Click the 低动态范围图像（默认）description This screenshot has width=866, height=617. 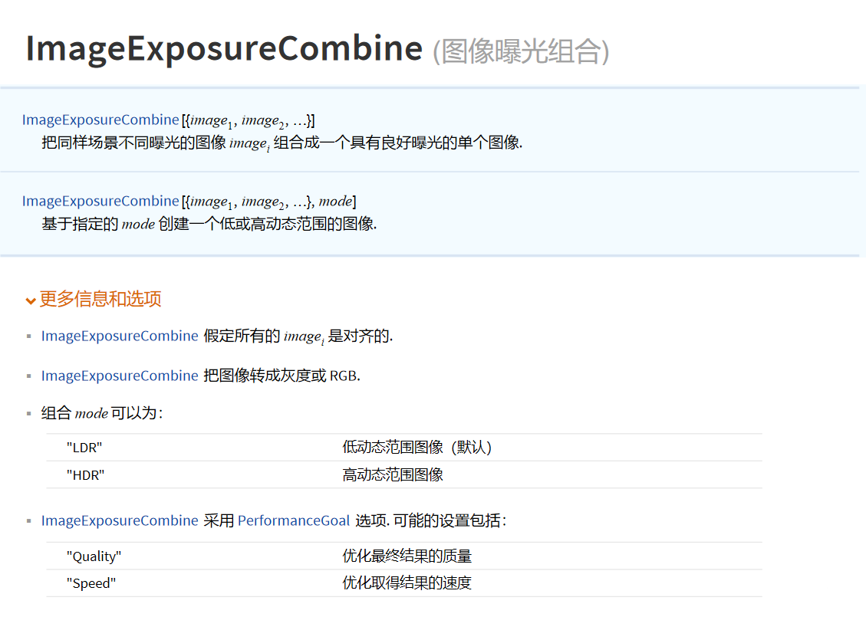click(417, 448)
